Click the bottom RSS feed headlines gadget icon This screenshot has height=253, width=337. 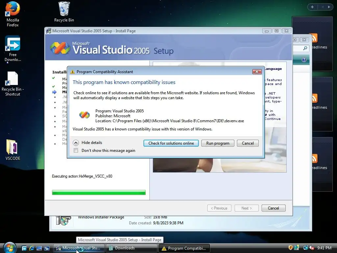(x=314, y=158)
